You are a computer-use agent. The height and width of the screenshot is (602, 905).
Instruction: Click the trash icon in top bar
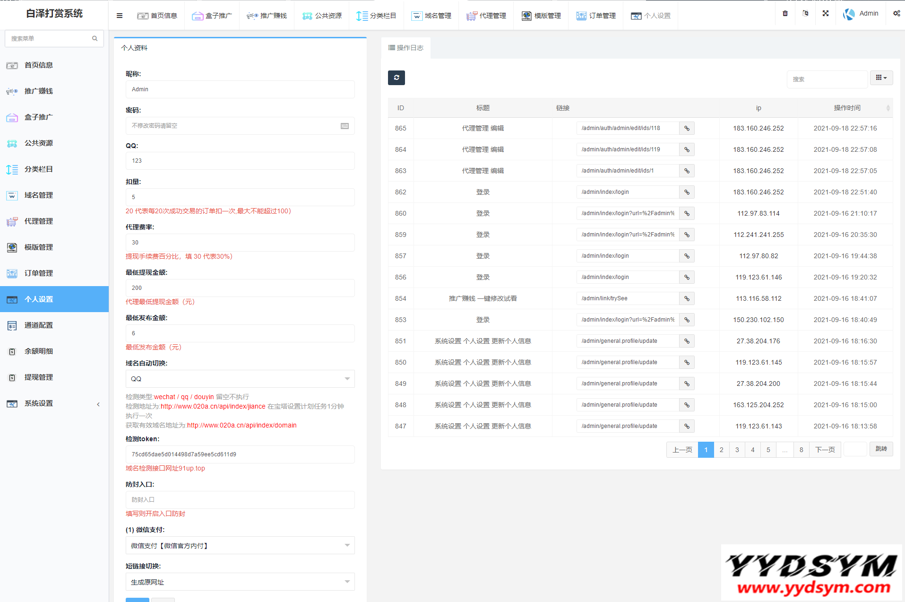[785, 13]
